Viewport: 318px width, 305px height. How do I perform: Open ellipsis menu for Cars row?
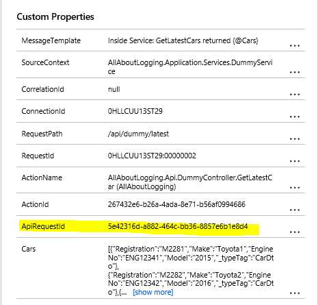tap(295, 293)
